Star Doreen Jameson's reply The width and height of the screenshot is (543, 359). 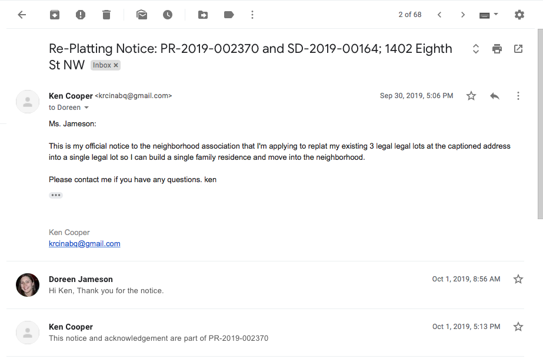518,279
